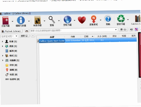Toggle the search highlight icon beside clear button
141x107 pixels.
(x=136, y=29)
